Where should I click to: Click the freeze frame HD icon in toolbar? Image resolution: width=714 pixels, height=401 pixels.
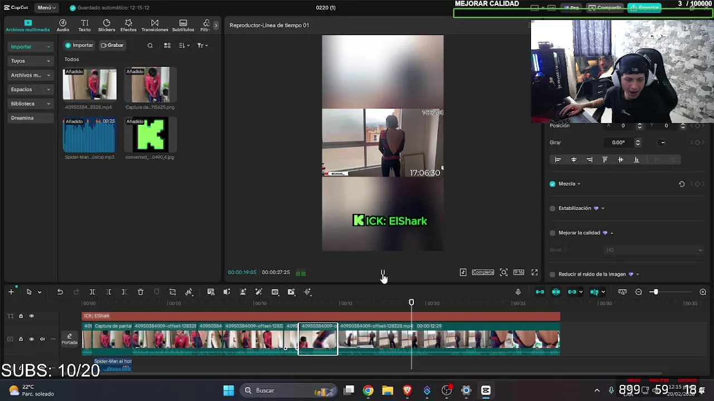point(275,292)
